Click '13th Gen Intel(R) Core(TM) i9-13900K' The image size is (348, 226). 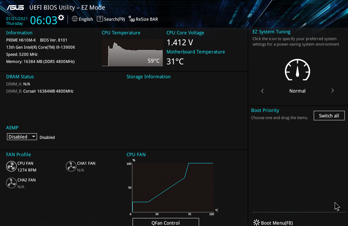(x=41, y=47)
